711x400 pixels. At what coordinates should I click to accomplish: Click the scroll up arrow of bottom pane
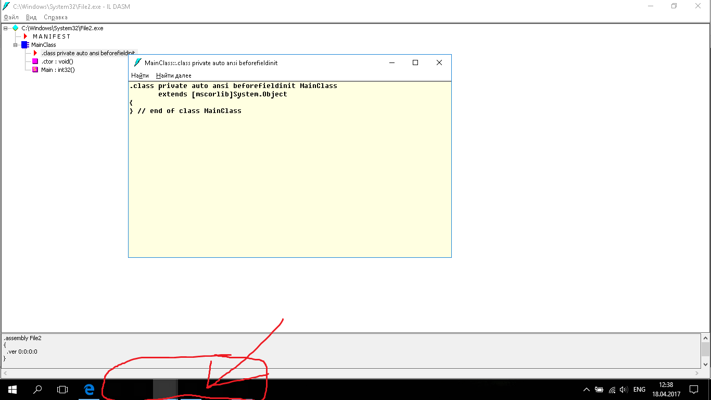[x=705, y=338]
